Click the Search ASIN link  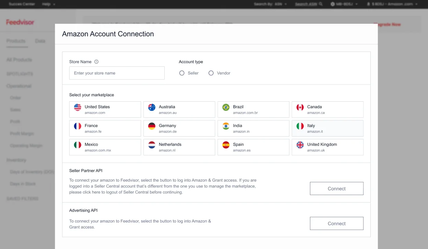[306, 4]
